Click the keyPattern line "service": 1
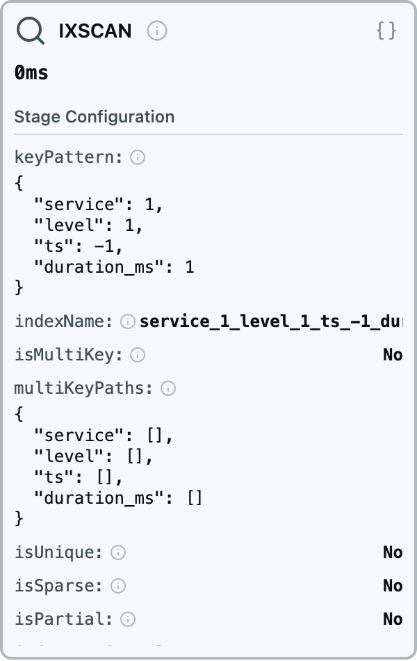 click(99, 204)
